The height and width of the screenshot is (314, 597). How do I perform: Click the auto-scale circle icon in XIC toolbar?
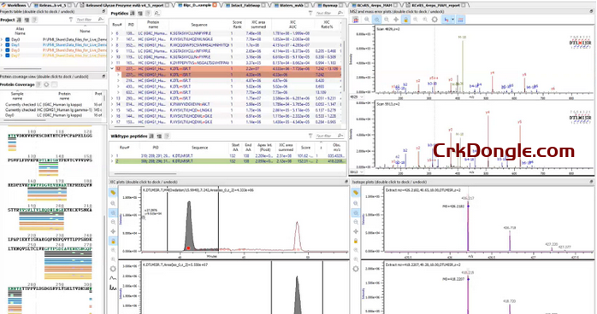(x=113, y=269)
